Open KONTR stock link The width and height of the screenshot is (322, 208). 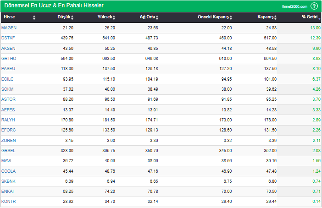[x=9, y=202]
